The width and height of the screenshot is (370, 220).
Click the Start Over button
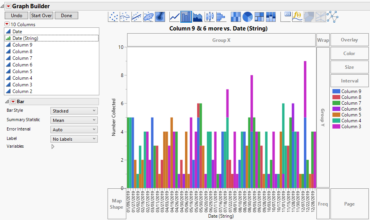coord(41,16)
